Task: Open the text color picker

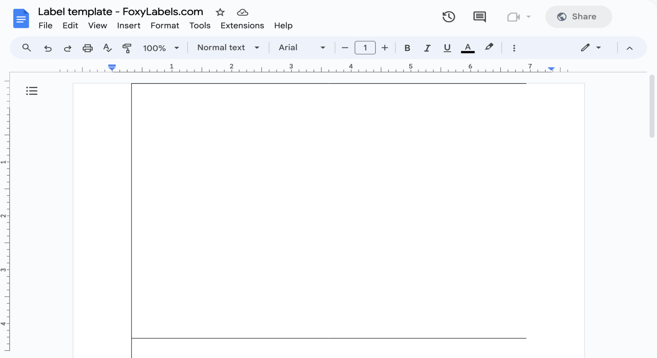Action: [468, 48]
